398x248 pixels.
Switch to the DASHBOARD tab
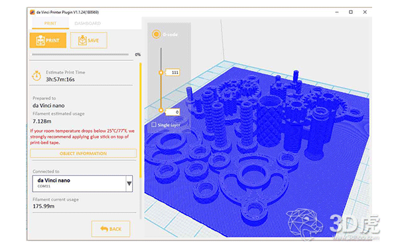88,23
